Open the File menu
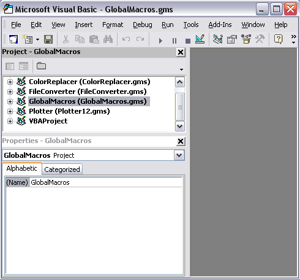300x280 pixels. coord(16,25)
